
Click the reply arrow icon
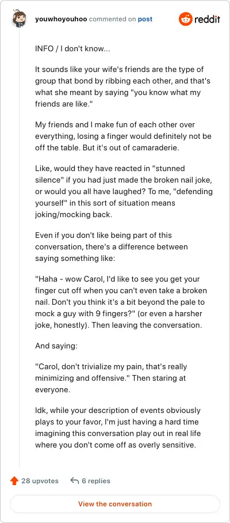75,480
